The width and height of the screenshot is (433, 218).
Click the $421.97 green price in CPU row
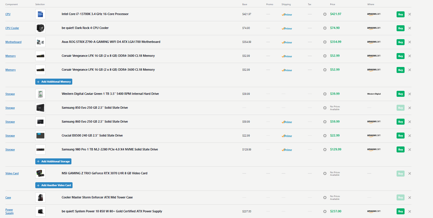coord(336,14)
